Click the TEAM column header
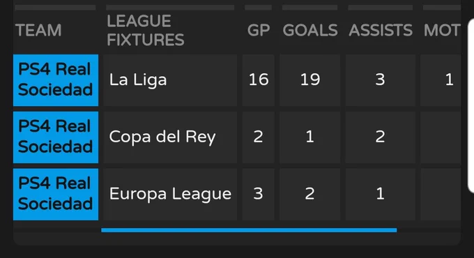The height and width of the screenshot is (258, 474). (x=38, y=30)
